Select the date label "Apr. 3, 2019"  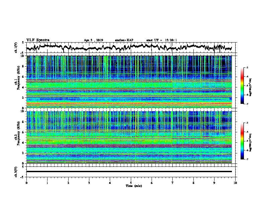click(93, 40)
